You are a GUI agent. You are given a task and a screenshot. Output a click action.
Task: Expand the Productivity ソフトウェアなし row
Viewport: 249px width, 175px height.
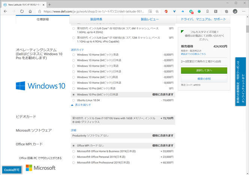coord(123,136)
